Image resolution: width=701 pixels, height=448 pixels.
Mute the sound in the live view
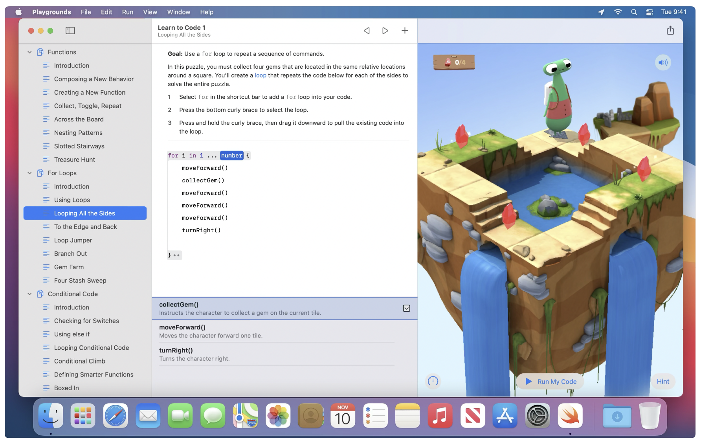click(663, 62)
